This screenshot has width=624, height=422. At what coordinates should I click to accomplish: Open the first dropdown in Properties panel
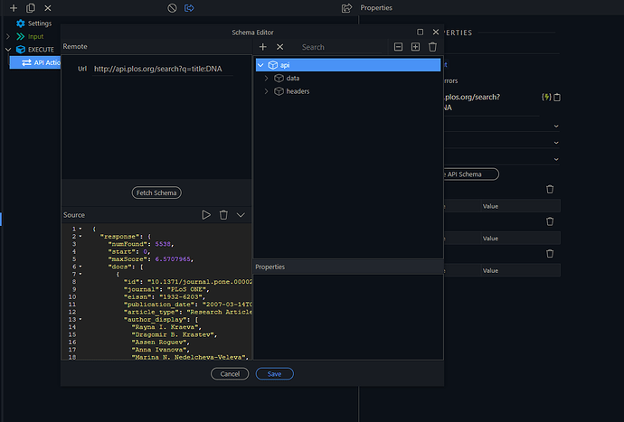pos(556,127)
